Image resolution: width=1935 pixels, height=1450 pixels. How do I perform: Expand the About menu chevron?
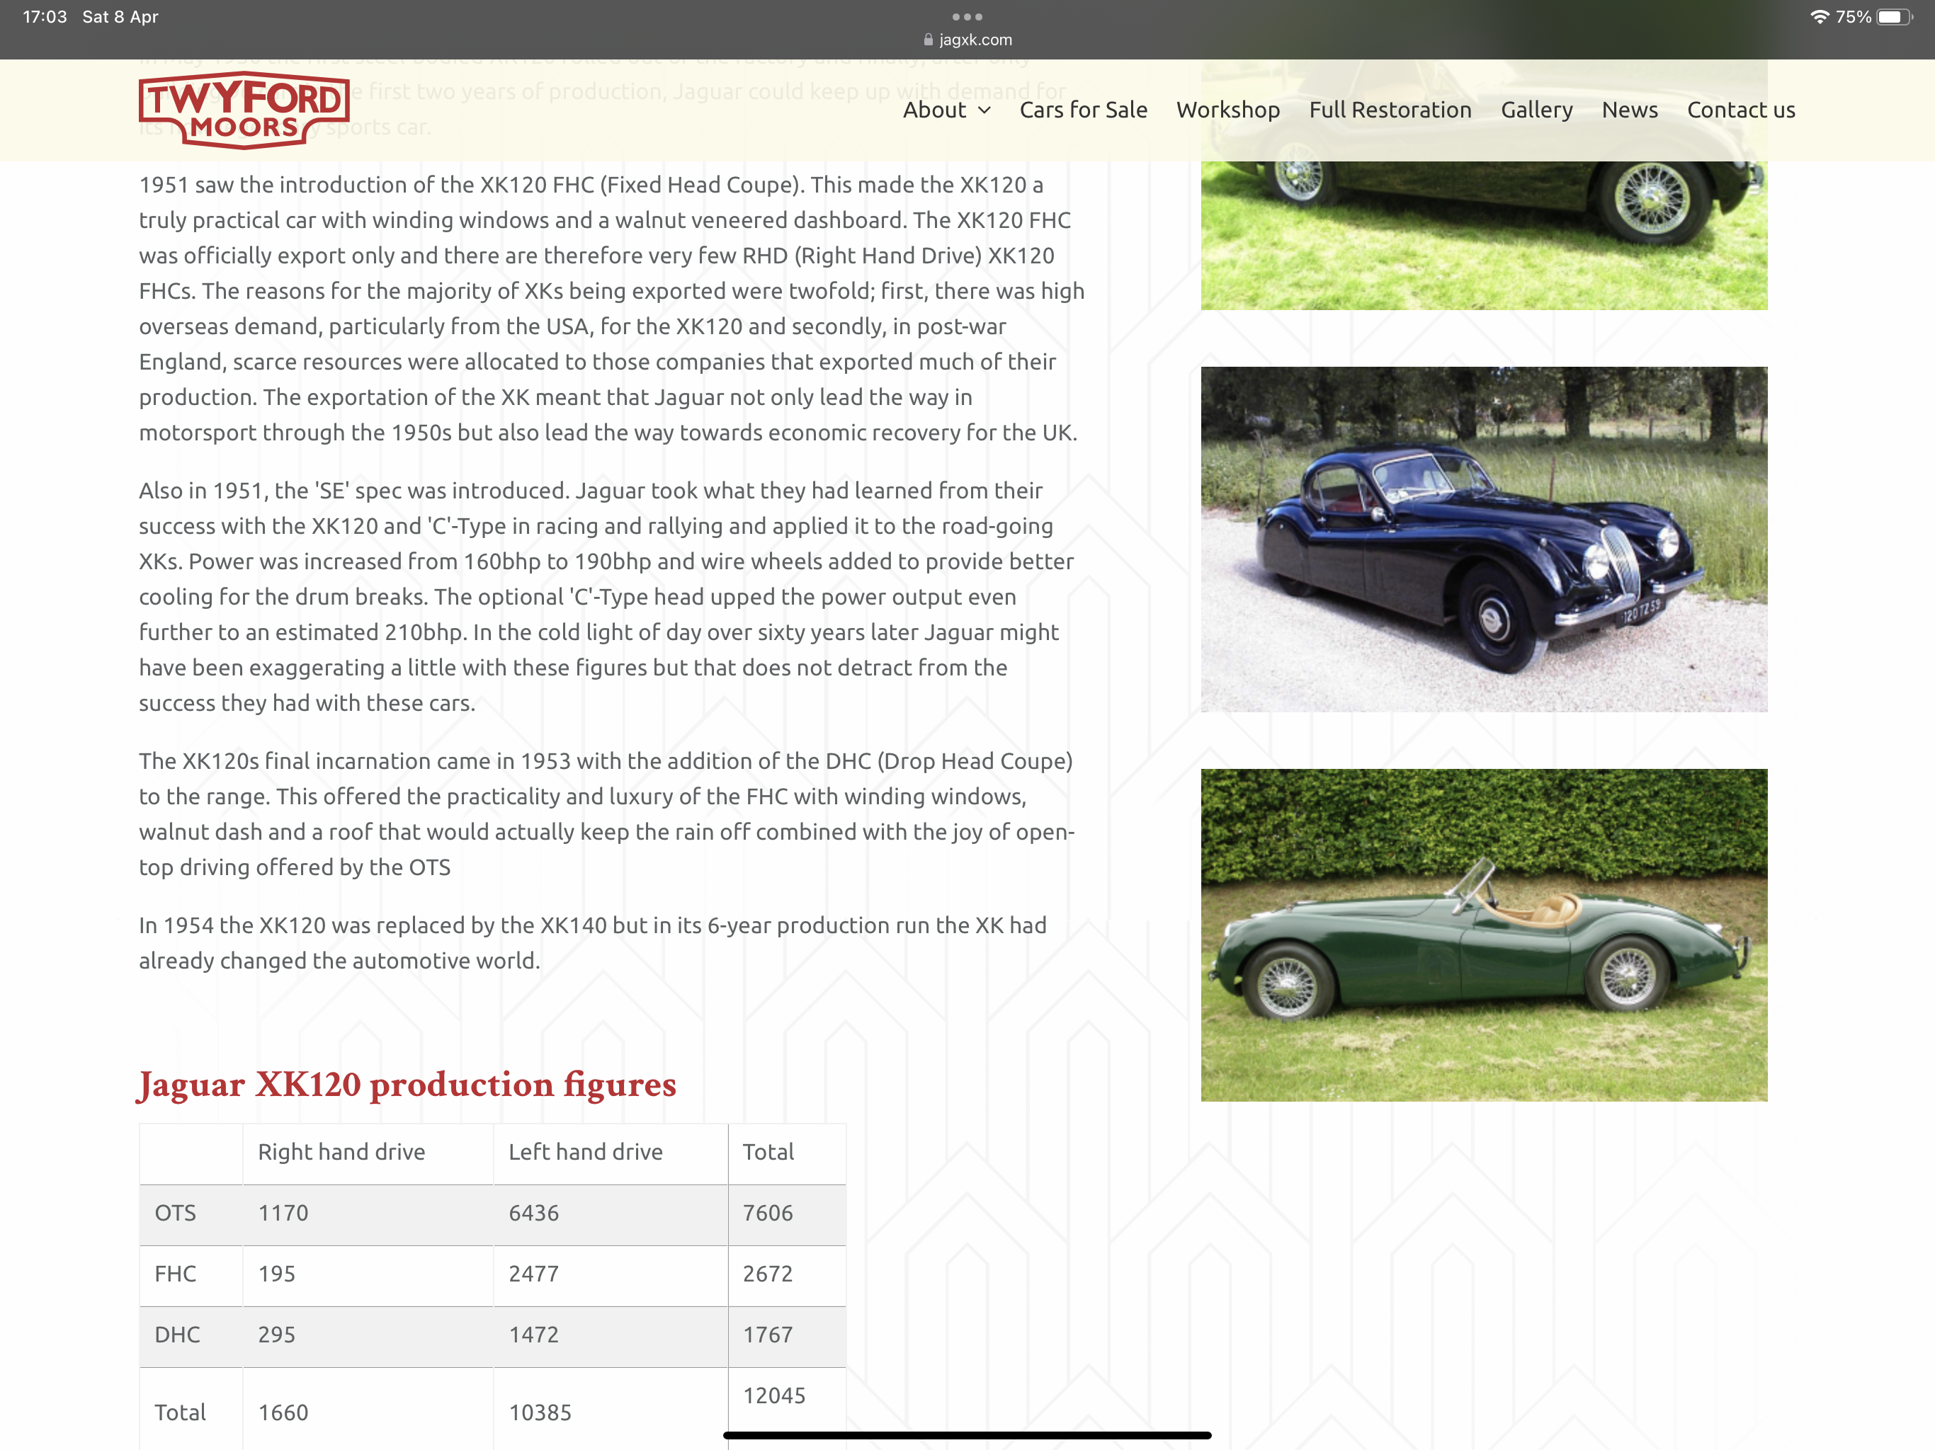[985, 110]
